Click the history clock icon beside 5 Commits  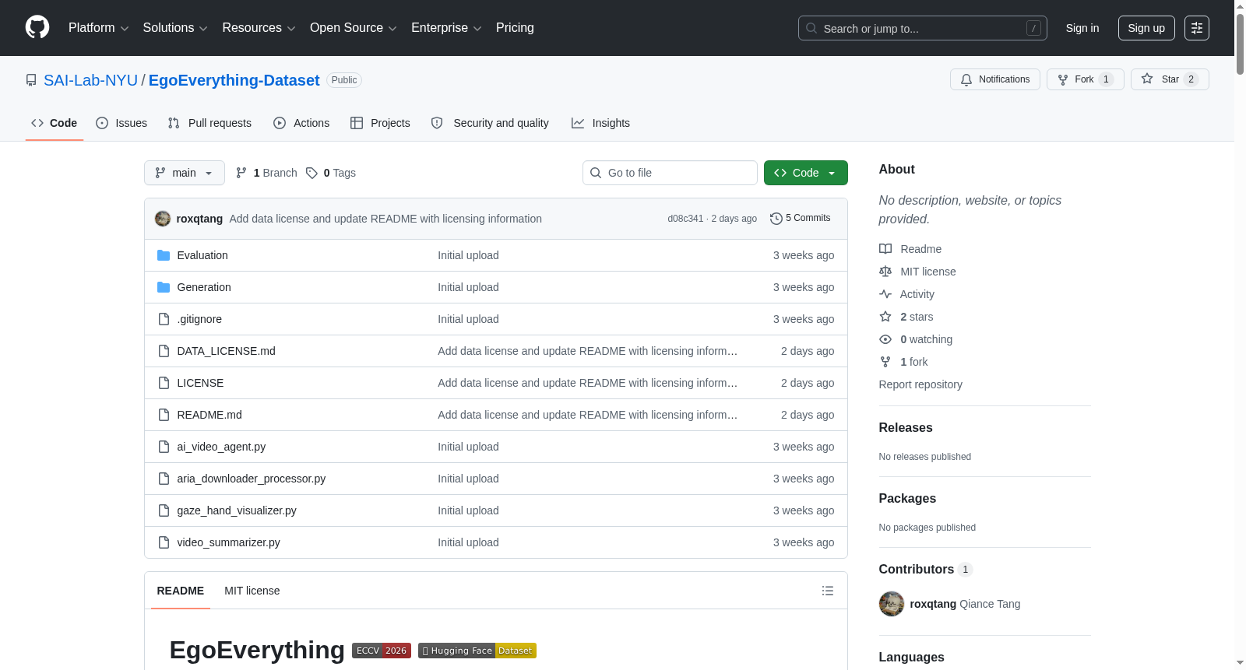point(776,219)
